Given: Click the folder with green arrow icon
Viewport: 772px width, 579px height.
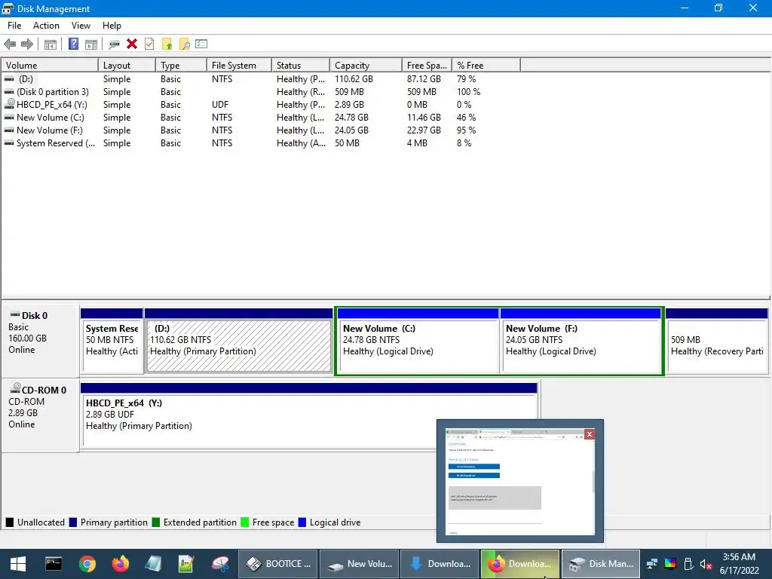Looking at the screenshot, I should coord(167,44).
